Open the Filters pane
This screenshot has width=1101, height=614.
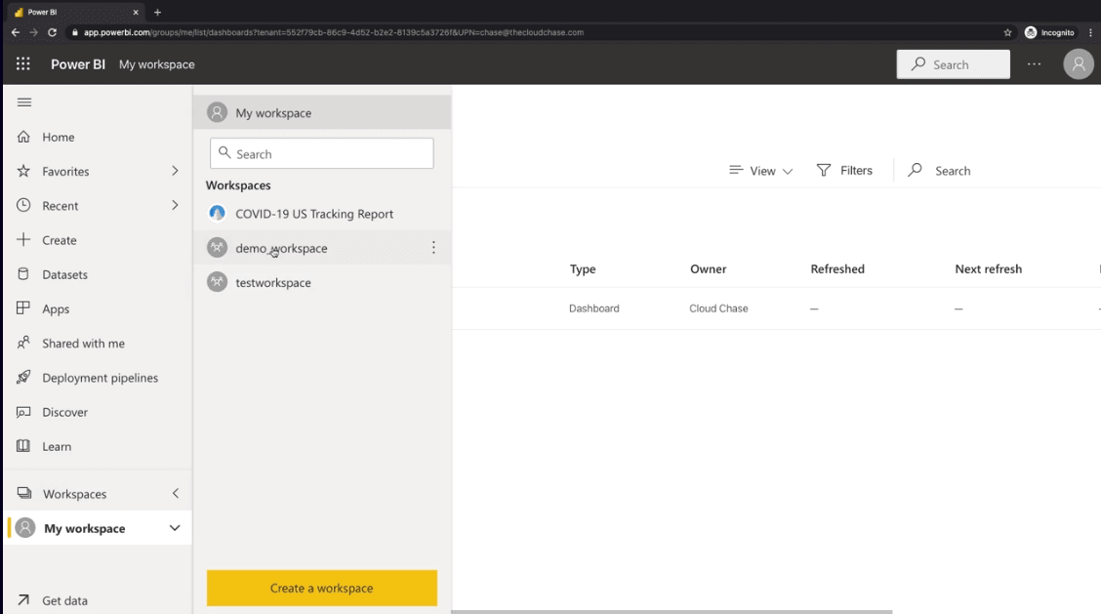pyautogui.click(x=844, y=171)
